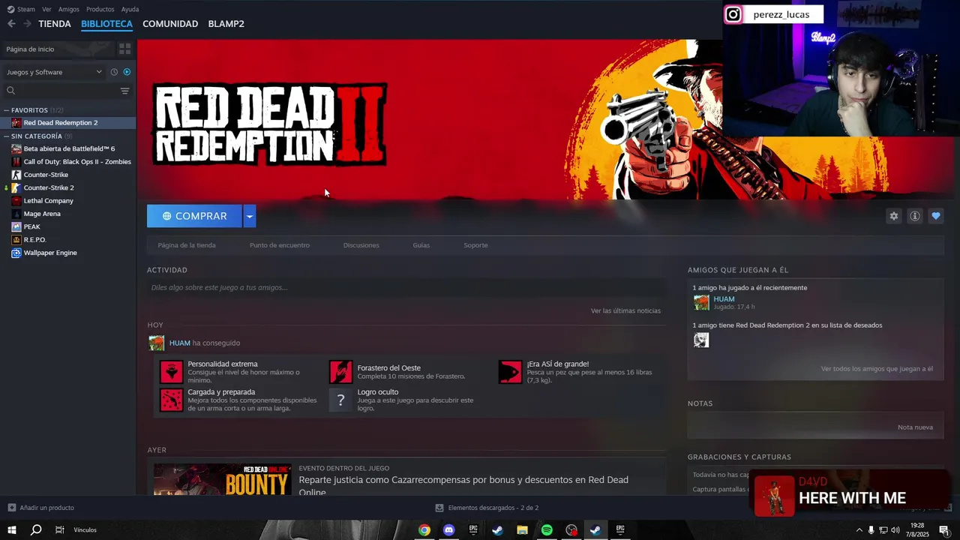Open the Productos menu
This screenshot has width=960, height=540.
100,9
